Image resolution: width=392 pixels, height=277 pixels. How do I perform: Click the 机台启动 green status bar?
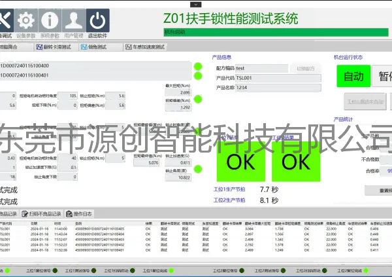pyautogui.click(x=276, y=32)
